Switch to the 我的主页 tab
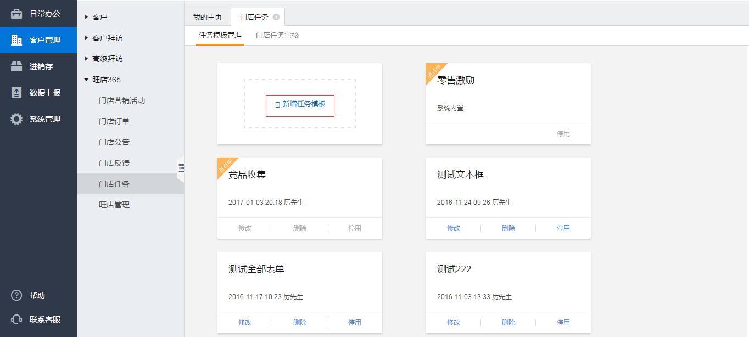 208,17
